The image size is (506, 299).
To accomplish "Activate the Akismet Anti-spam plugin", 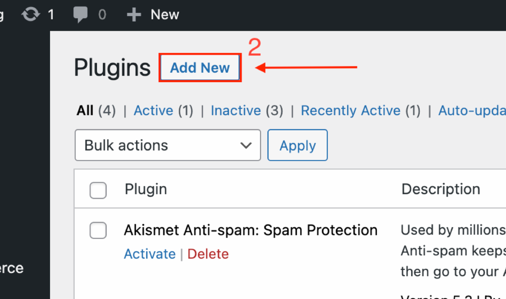I will 150,254.
